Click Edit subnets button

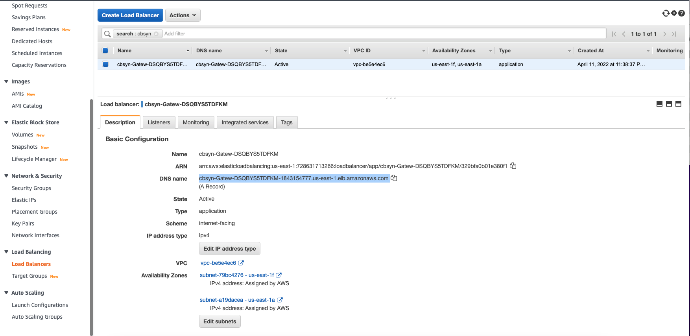click(x=220, y=321)
